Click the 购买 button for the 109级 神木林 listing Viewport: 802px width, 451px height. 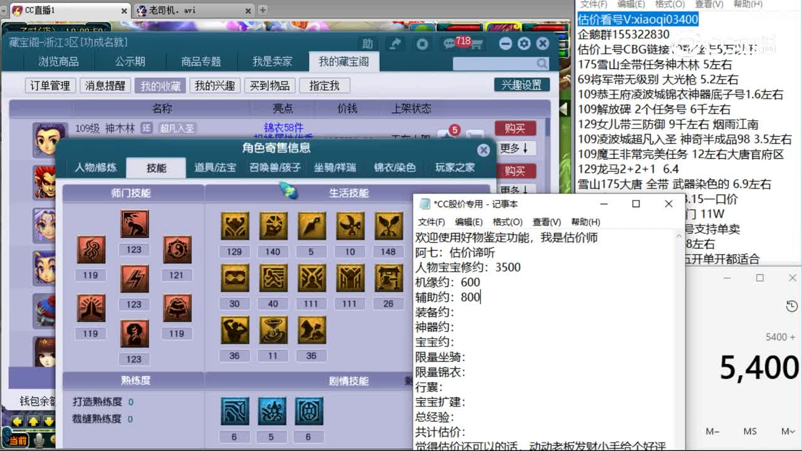516,128
